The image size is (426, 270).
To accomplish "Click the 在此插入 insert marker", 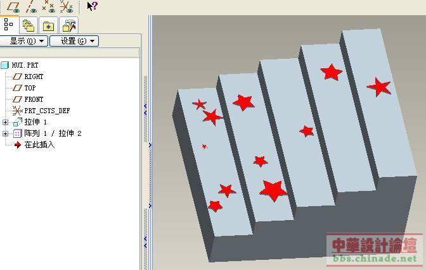I will click(39, 145).
